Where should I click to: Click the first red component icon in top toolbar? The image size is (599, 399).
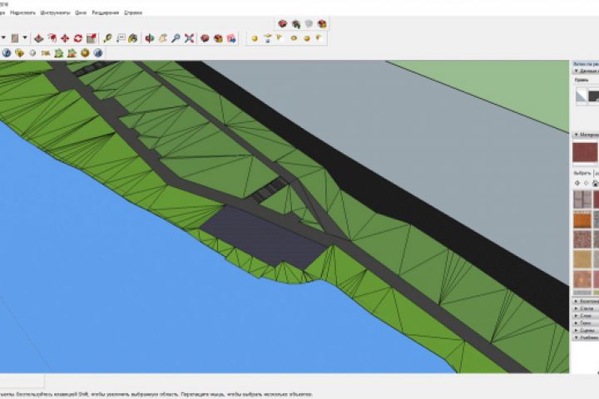(x=283, y=24)
